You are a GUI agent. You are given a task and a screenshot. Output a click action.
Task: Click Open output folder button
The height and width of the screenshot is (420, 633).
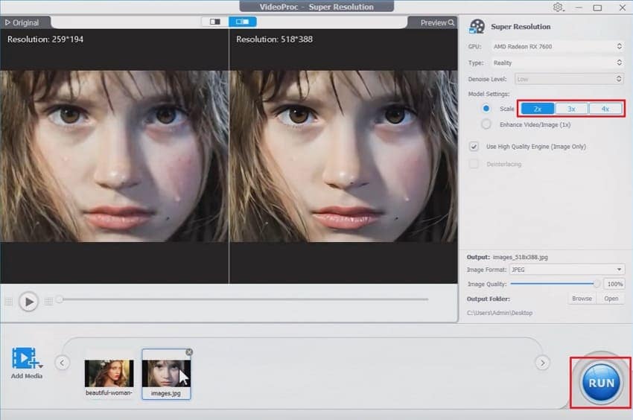[x=611, y=299]
